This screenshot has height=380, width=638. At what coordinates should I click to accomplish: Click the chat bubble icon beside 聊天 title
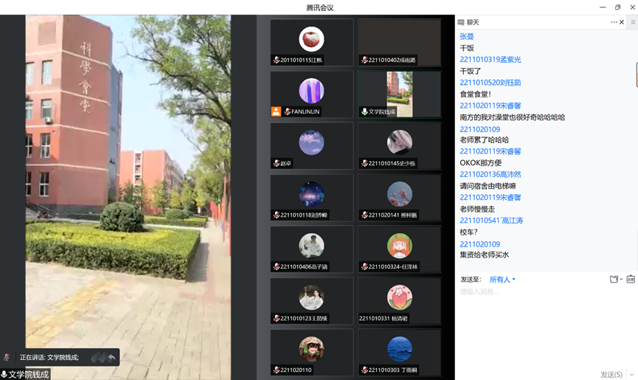pos(461,22)
